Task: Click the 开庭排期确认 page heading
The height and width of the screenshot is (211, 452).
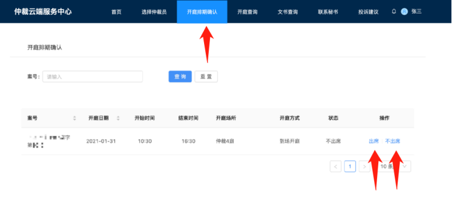Action: pyautogui.click(x=44, y=47)
